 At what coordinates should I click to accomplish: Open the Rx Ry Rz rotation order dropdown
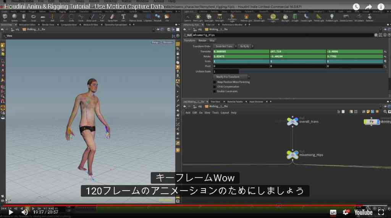tap(246, 46)
